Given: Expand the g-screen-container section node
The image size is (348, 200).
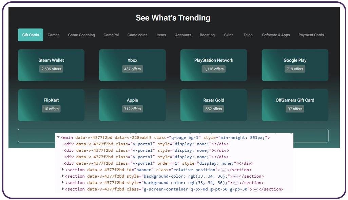Looking at the screenshot, I should 63,189.
